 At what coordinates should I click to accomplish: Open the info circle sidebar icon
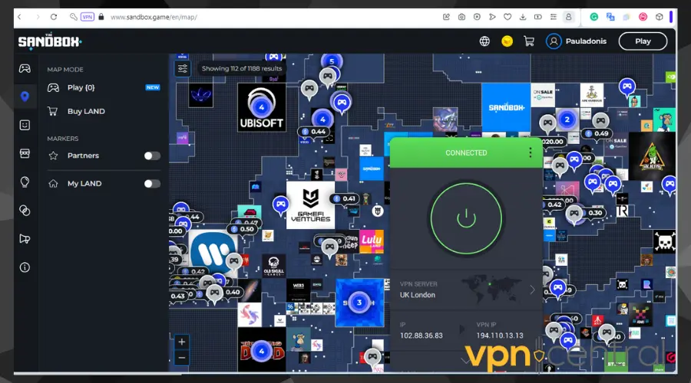click(x=25, y=267)
